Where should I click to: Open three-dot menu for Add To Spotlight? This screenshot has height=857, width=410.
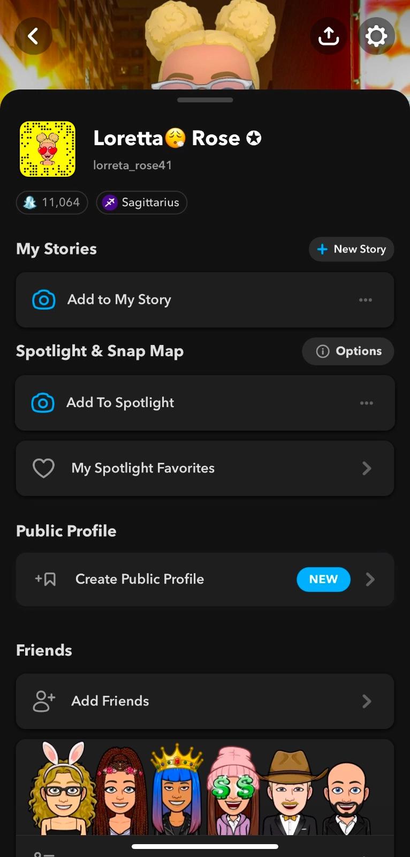[x=367, y=403]
